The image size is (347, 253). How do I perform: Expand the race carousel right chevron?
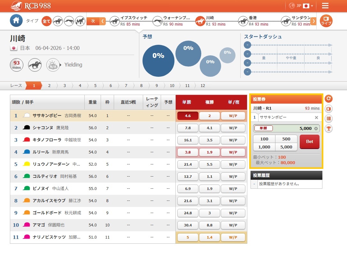(x=313, y=21)
